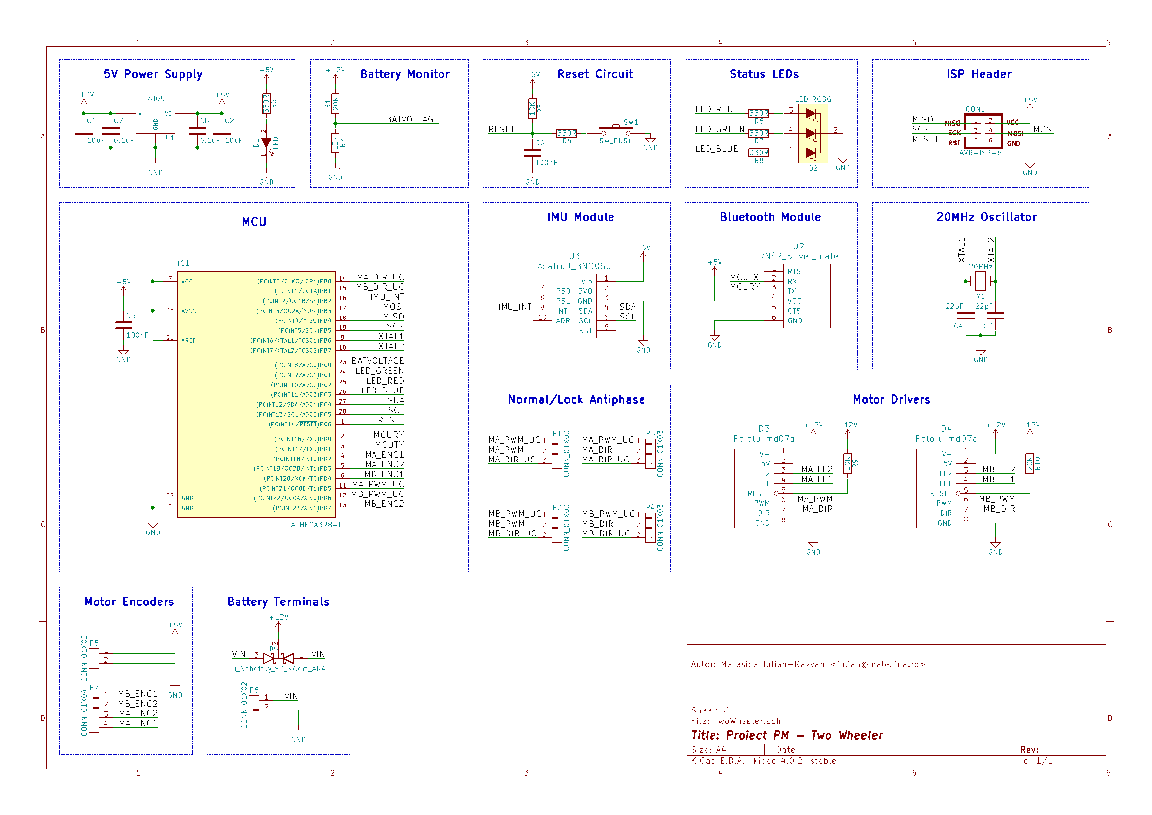Click capacitor C6 100nF

(x=532, y=153)
